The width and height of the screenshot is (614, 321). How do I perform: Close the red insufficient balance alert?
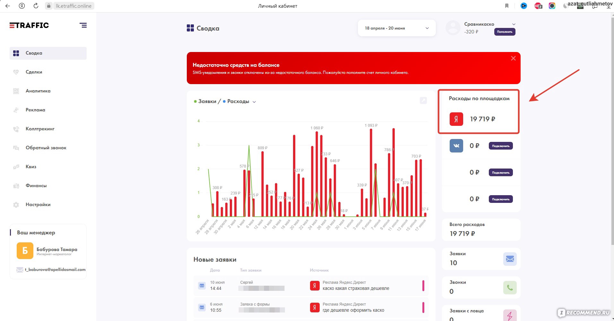click(x=513, y=58)
